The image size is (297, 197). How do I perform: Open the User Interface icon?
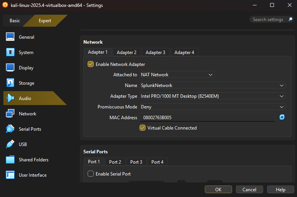coord(10,175)
